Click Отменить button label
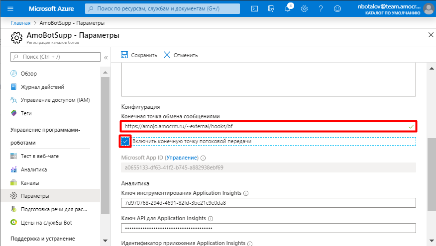The height and width of the screenshot is (246, 436). 186,55
